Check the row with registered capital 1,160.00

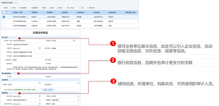click(4, 21)
